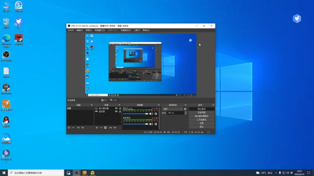The image size is (314, 176).
Task: Open the Scene Collection menu
Action: click(x=126, y=31)
